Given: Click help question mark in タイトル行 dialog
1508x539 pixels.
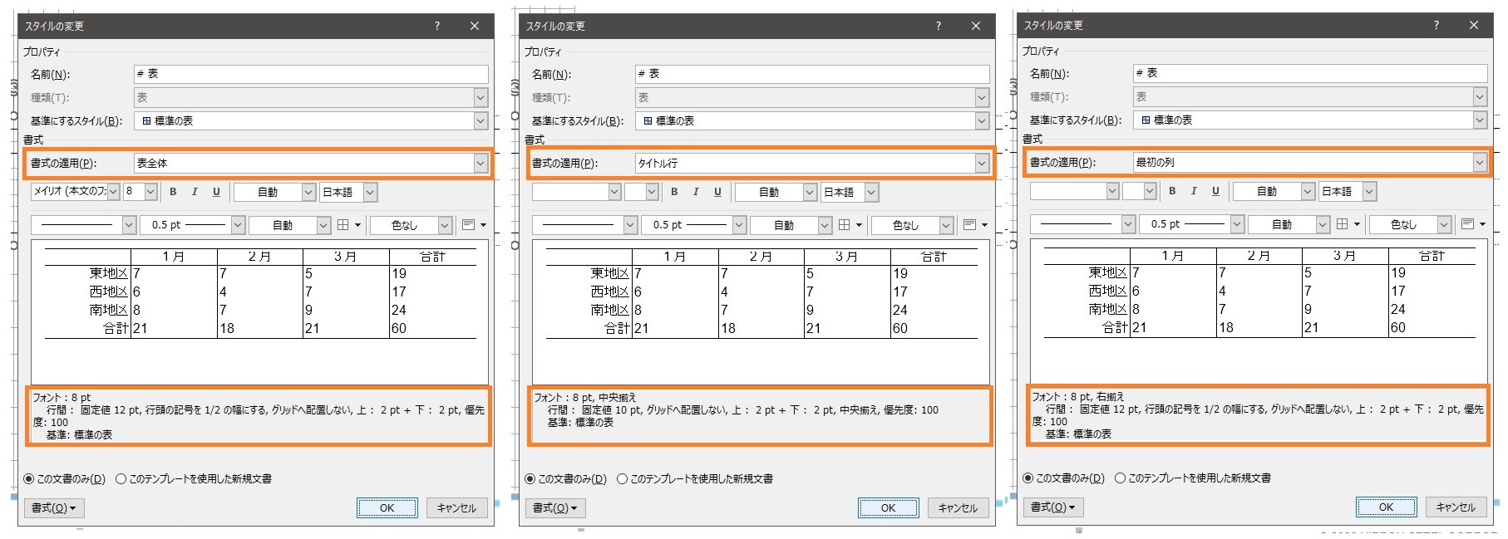Looking at the screenshot, I should pyautogui.click(x=939, y=26).
